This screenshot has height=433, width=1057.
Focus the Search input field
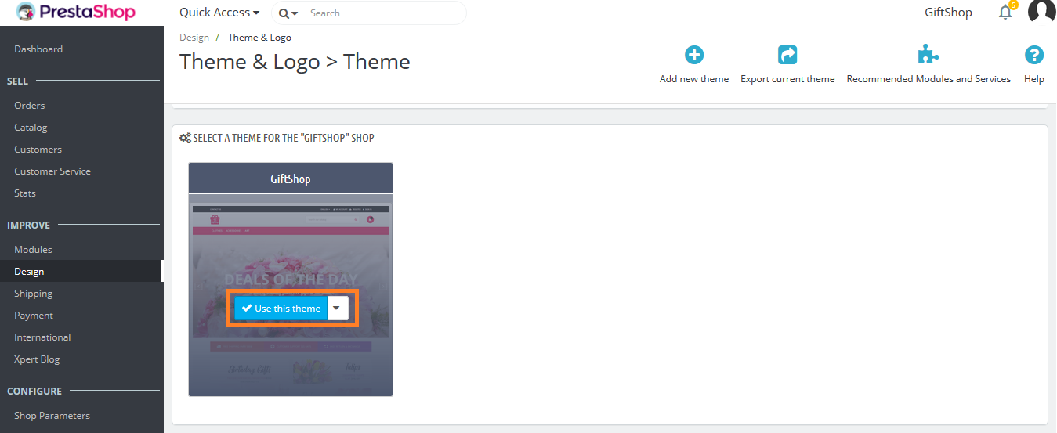click(384, 13)
